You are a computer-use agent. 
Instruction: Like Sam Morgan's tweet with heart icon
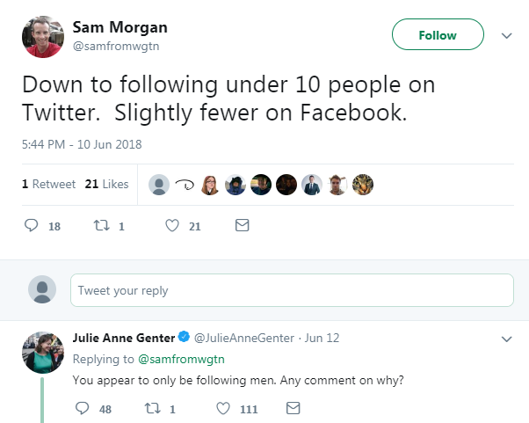pos(173,226)
